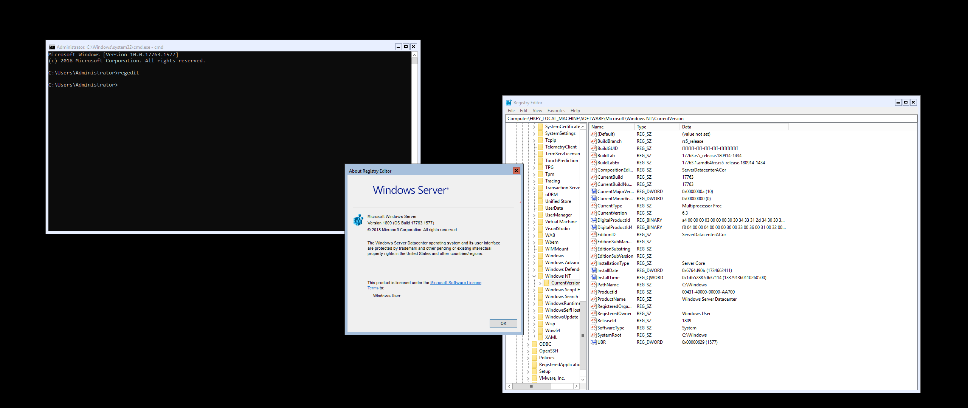968x408 pixels.
Task: Click OK in About Registry Editor
Action: coord(503,323)
